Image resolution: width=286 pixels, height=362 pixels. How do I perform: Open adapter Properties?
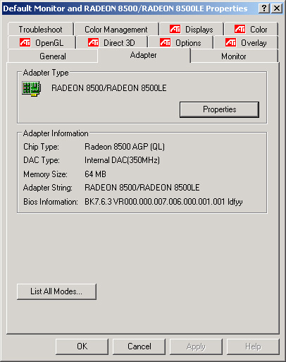click(x=219, y=109)
